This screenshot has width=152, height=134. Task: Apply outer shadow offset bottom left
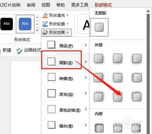click(x=137, y=58)
